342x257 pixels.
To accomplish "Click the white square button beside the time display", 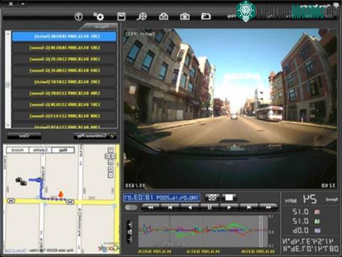I will point(229,197).
